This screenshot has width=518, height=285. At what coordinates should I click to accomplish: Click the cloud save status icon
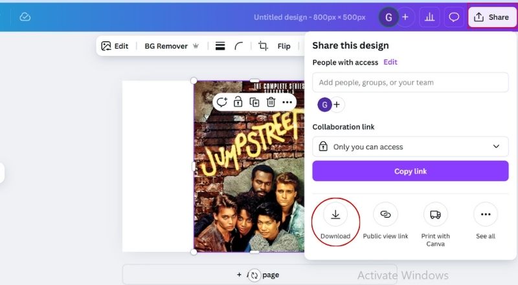point(25,17)
